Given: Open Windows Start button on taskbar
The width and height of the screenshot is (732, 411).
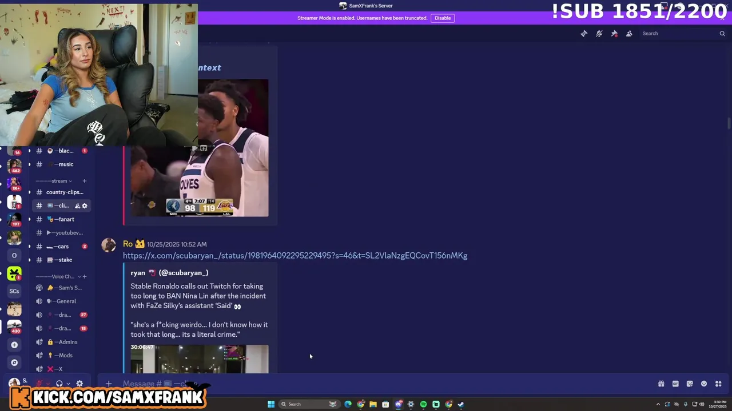Looking at the screenshot, I should point(271,404).
